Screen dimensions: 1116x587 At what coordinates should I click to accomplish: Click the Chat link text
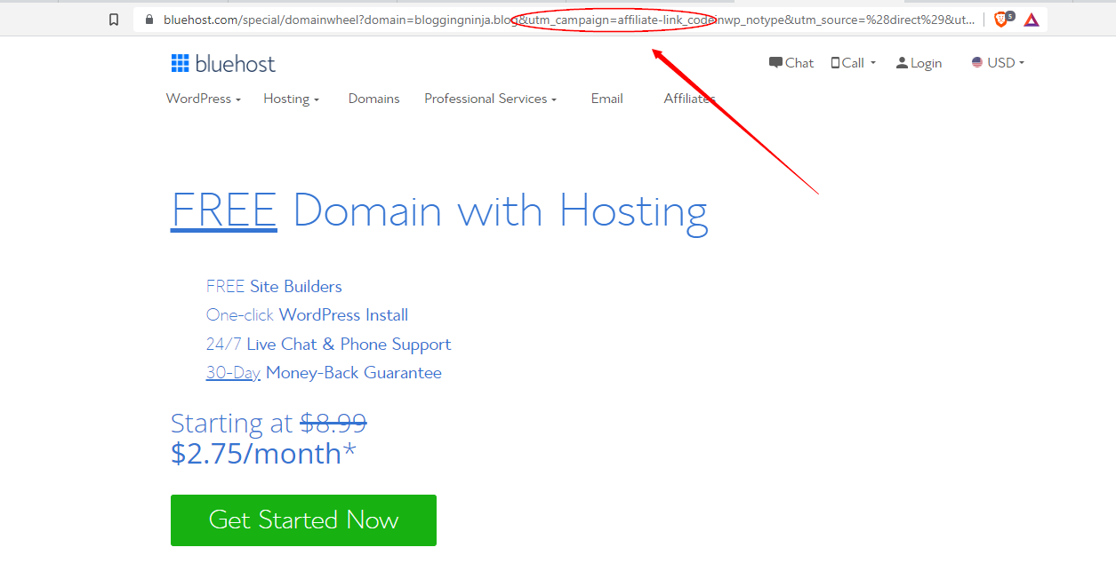click(x=799, y=63)
